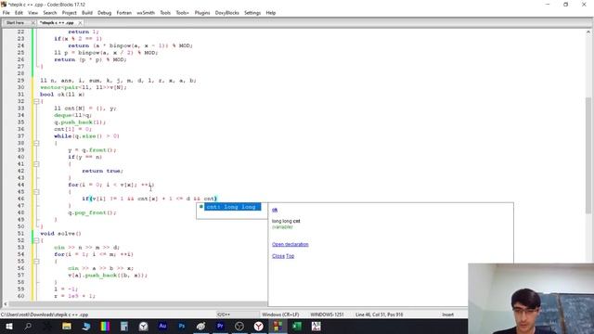The image size is (594, 334).
Task: Open Excel from the taskbar
Action: (x=297, y=326)
